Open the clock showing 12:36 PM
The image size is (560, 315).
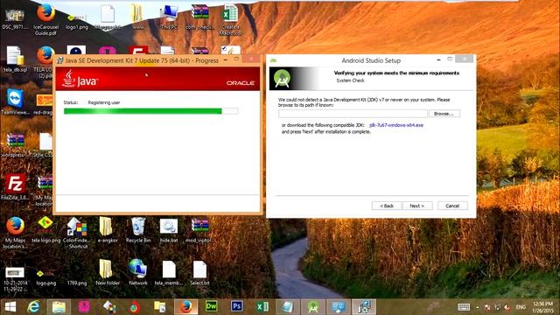pyautogui.click(x=542, y=307)
